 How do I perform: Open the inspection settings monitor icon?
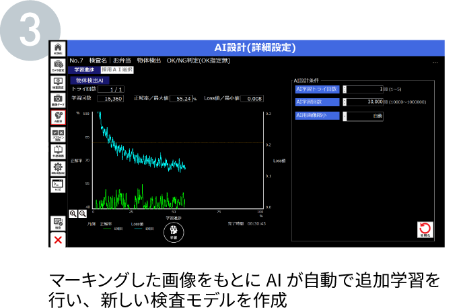click(x=58, y=83)
